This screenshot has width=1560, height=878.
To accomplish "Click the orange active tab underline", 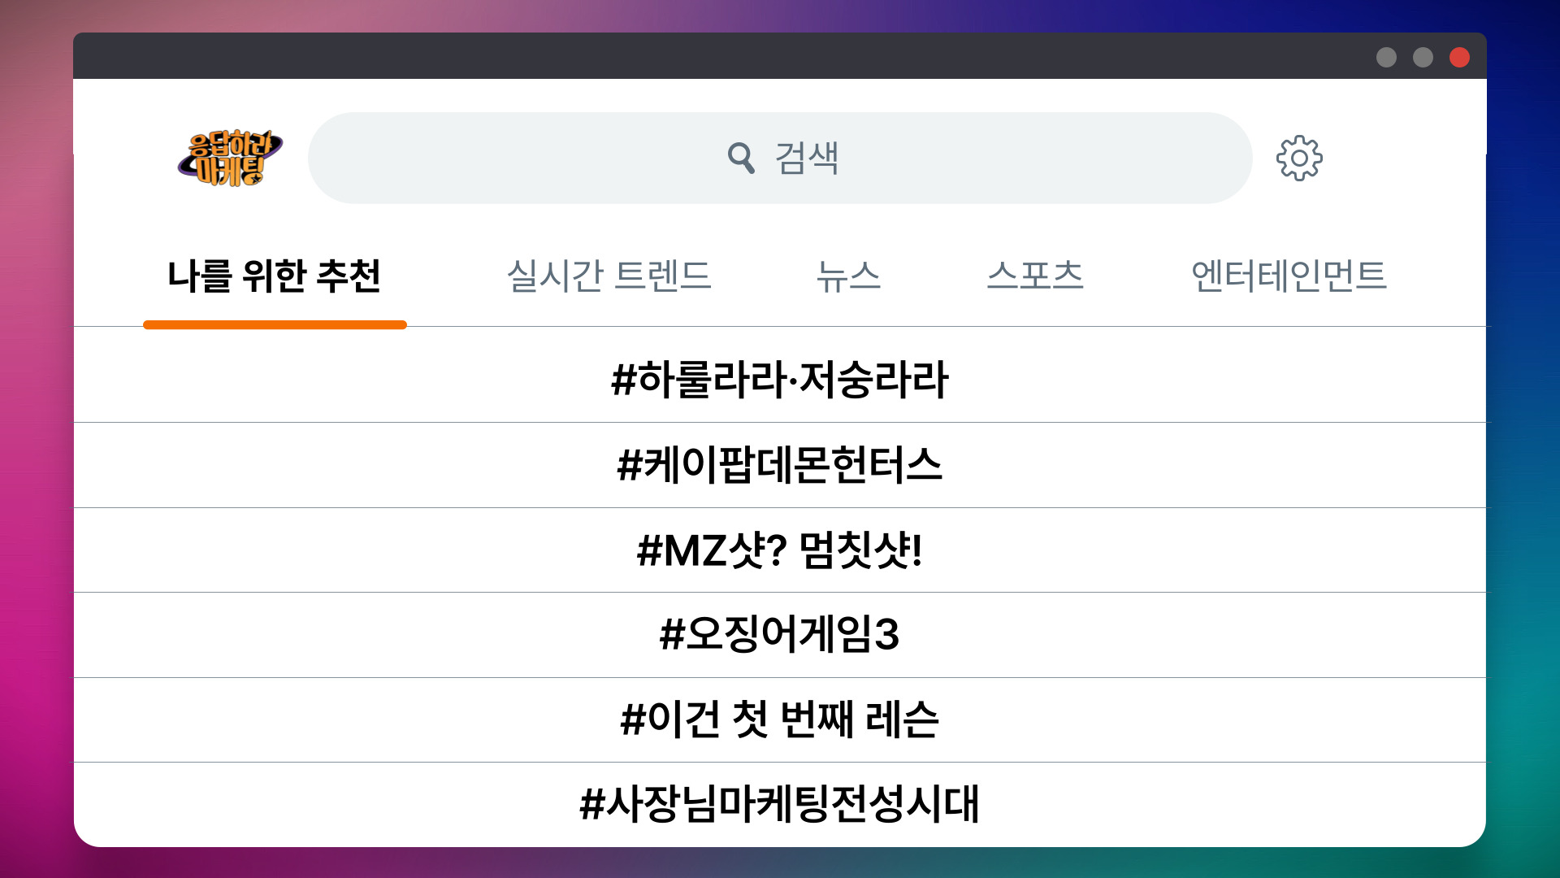I will pos(275,325).
